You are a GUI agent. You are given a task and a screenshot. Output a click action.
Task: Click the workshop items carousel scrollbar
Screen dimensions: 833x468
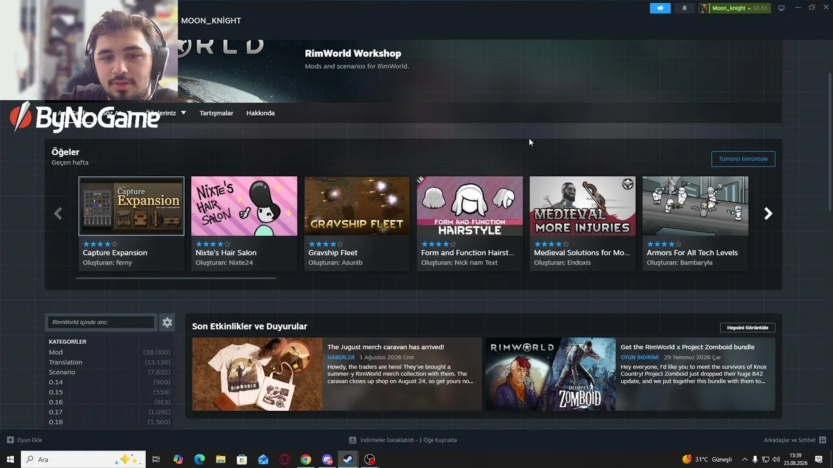[x=176, y=278]
